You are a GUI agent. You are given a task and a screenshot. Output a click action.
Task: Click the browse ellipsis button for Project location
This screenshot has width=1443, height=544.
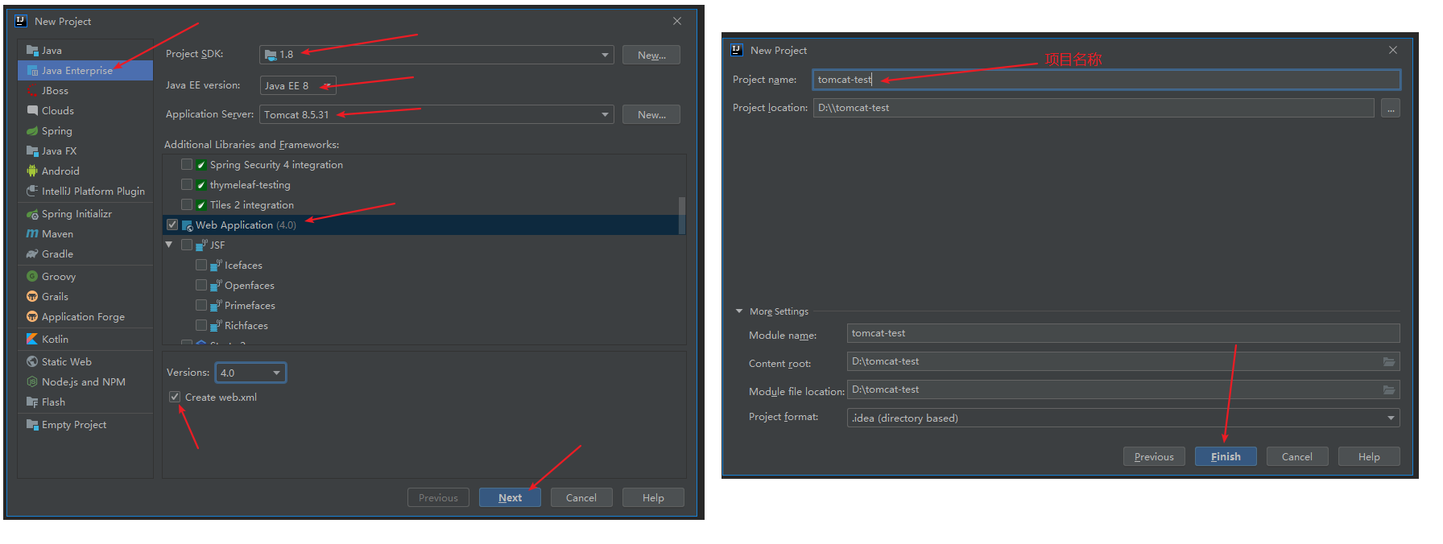(x=1391, y=108)
